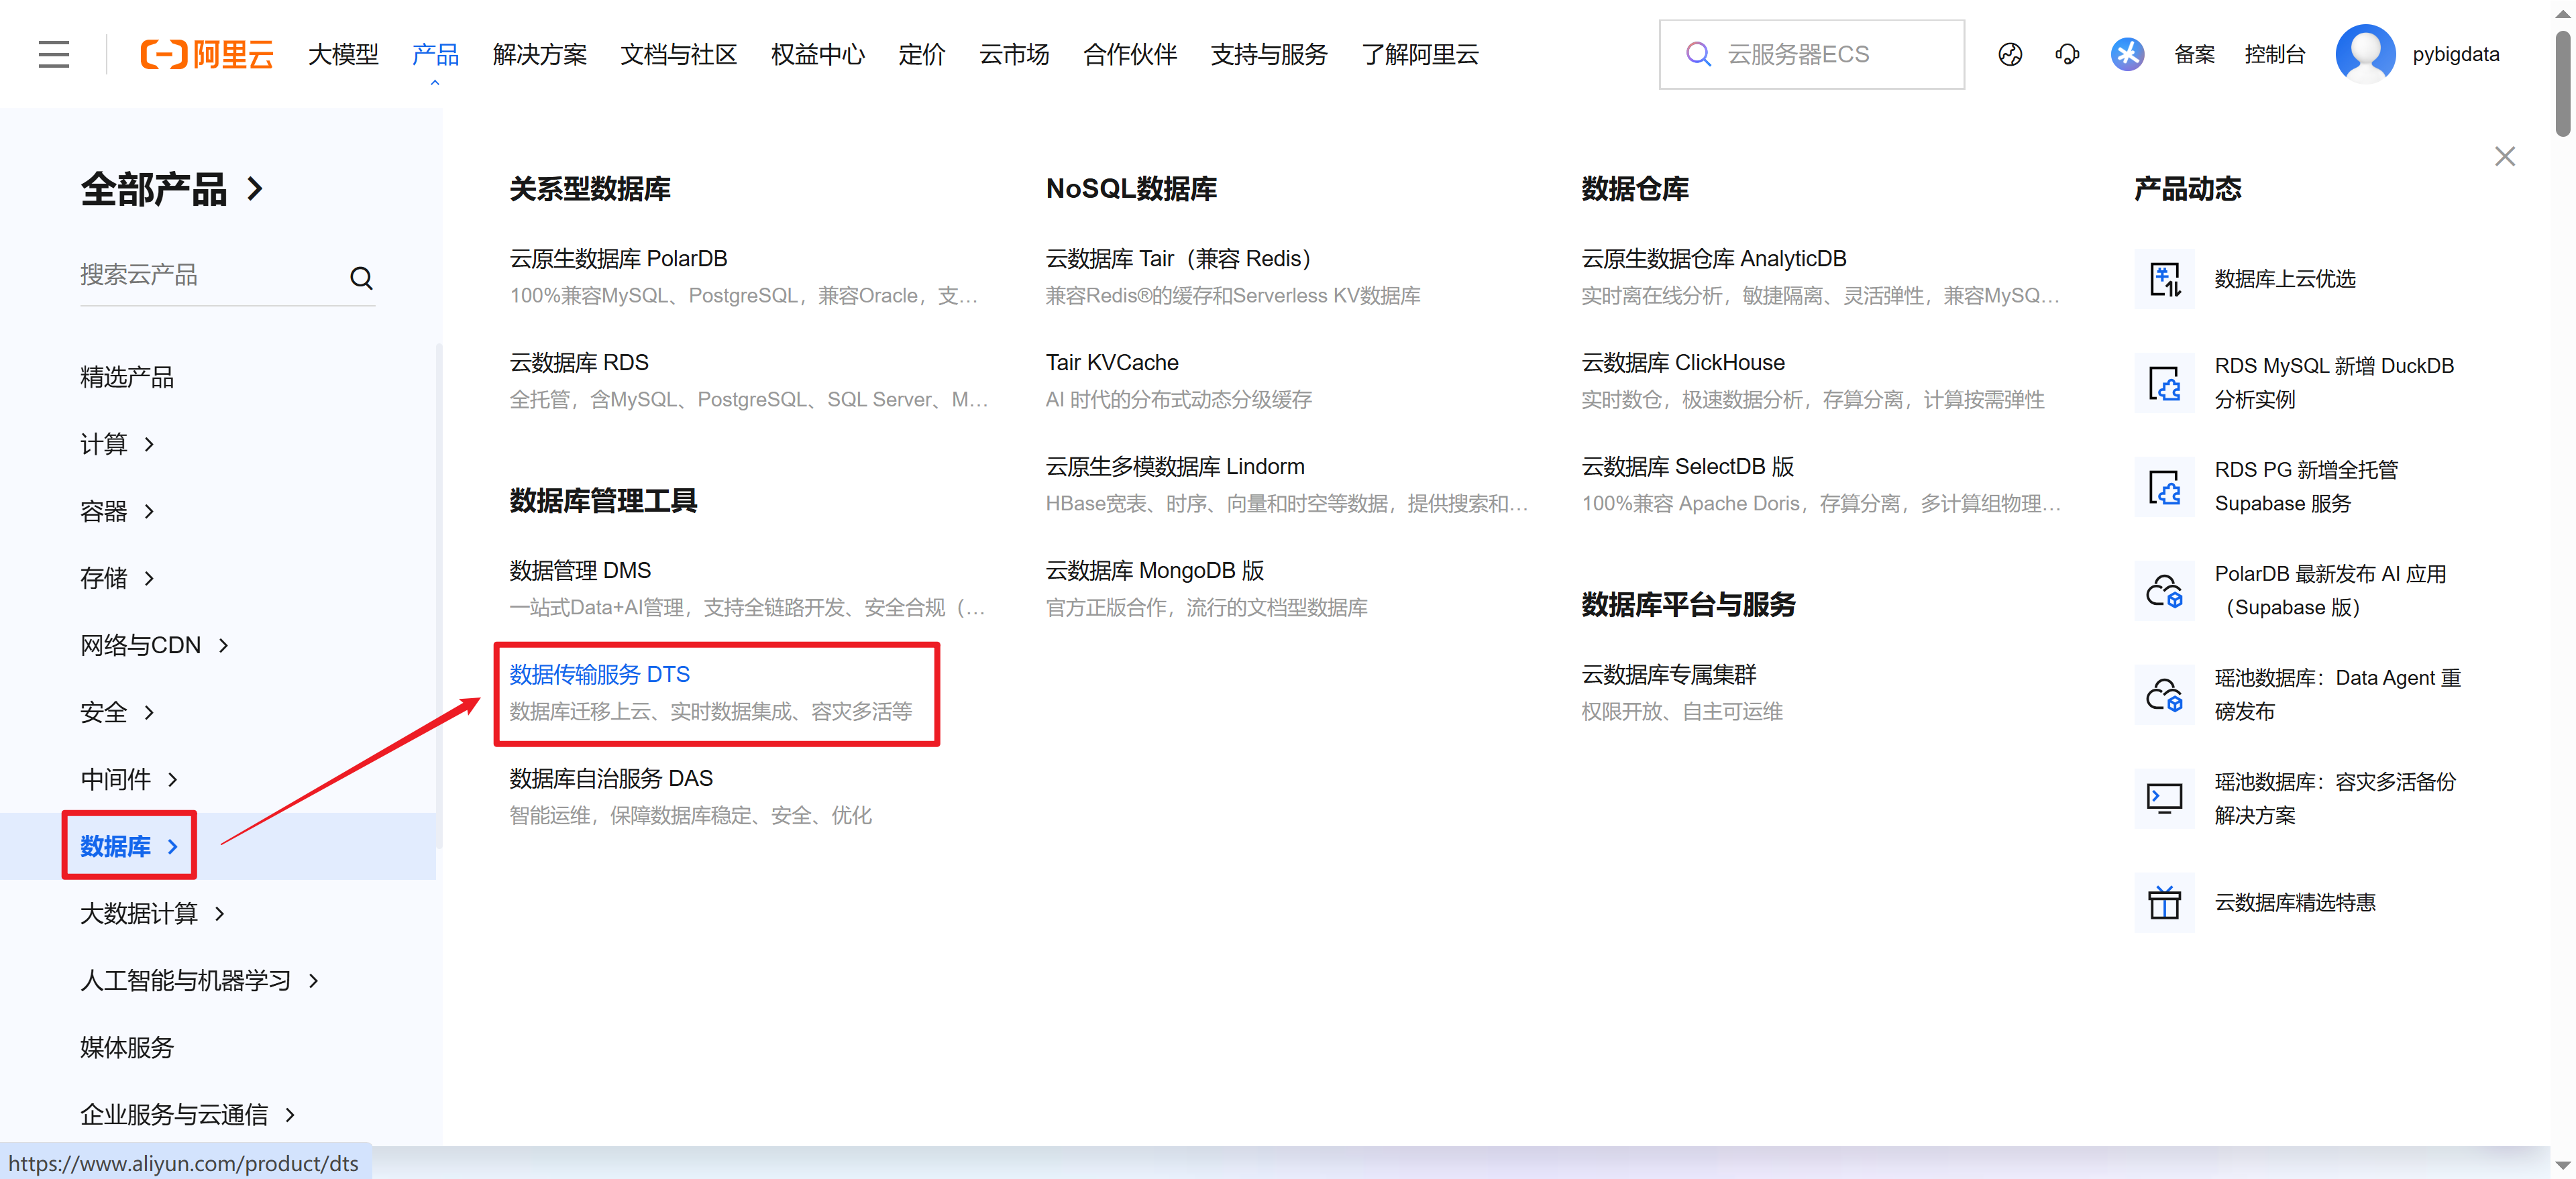Open Tair KVCache link
The width and height of the screenshot is (2576, 1179).
tap(1112, 362)
